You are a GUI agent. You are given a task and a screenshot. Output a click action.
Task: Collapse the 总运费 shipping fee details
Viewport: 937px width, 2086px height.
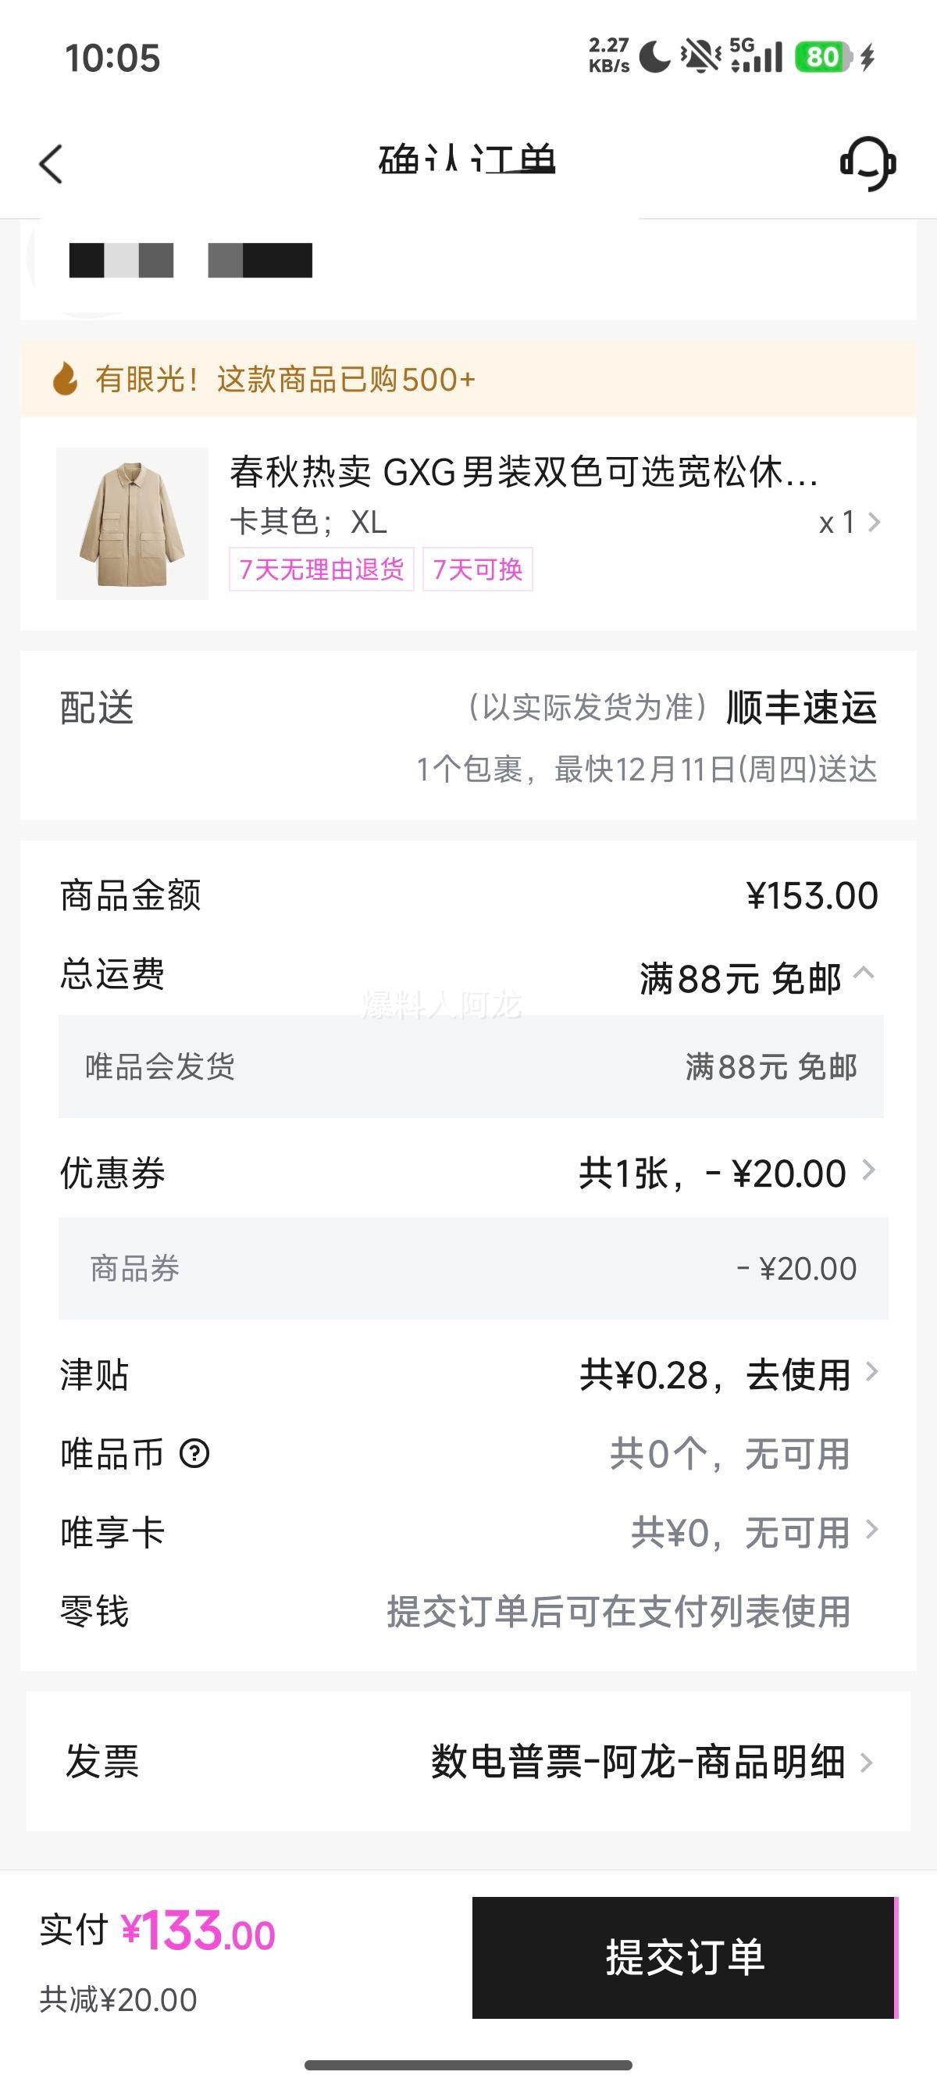864,973
